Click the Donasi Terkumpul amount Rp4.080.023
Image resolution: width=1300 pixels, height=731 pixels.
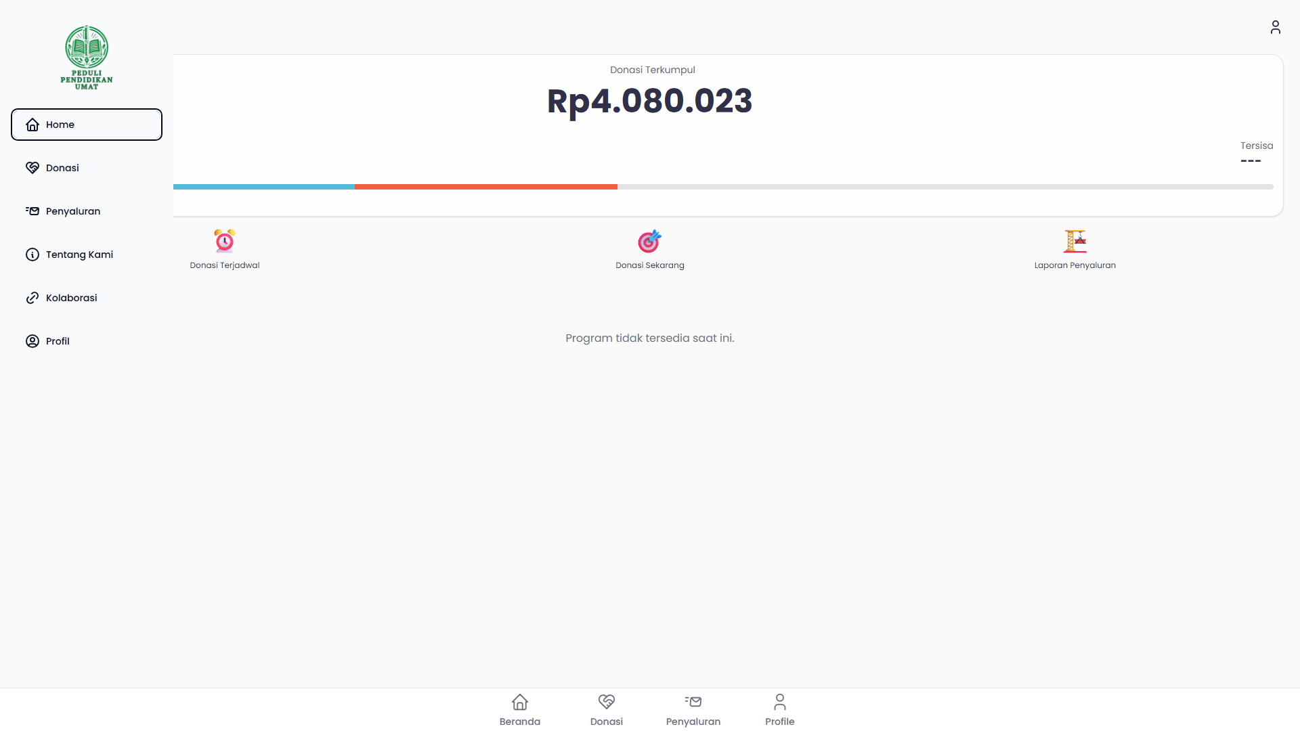649,100
